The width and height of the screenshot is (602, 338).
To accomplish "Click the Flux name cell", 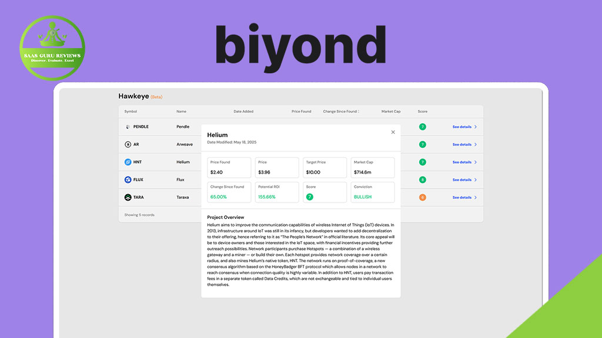I will click(x=180, y=180).
